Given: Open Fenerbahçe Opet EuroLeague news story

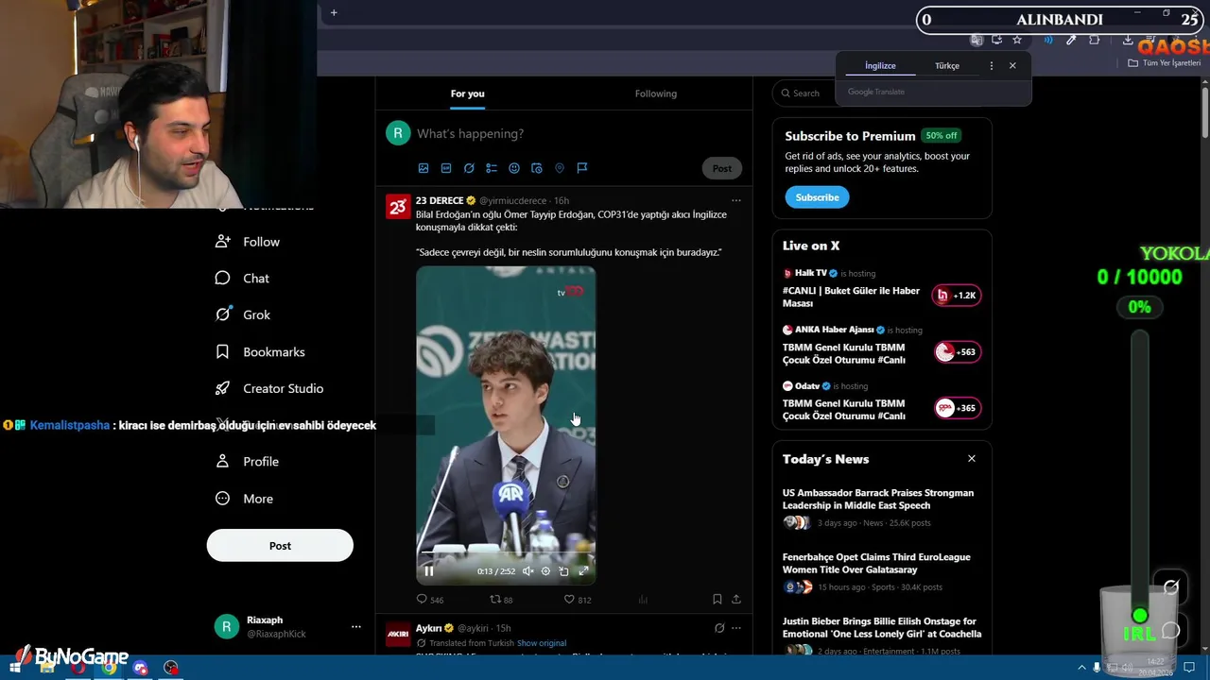Looking at the screenshot, I should pos(881,571).
